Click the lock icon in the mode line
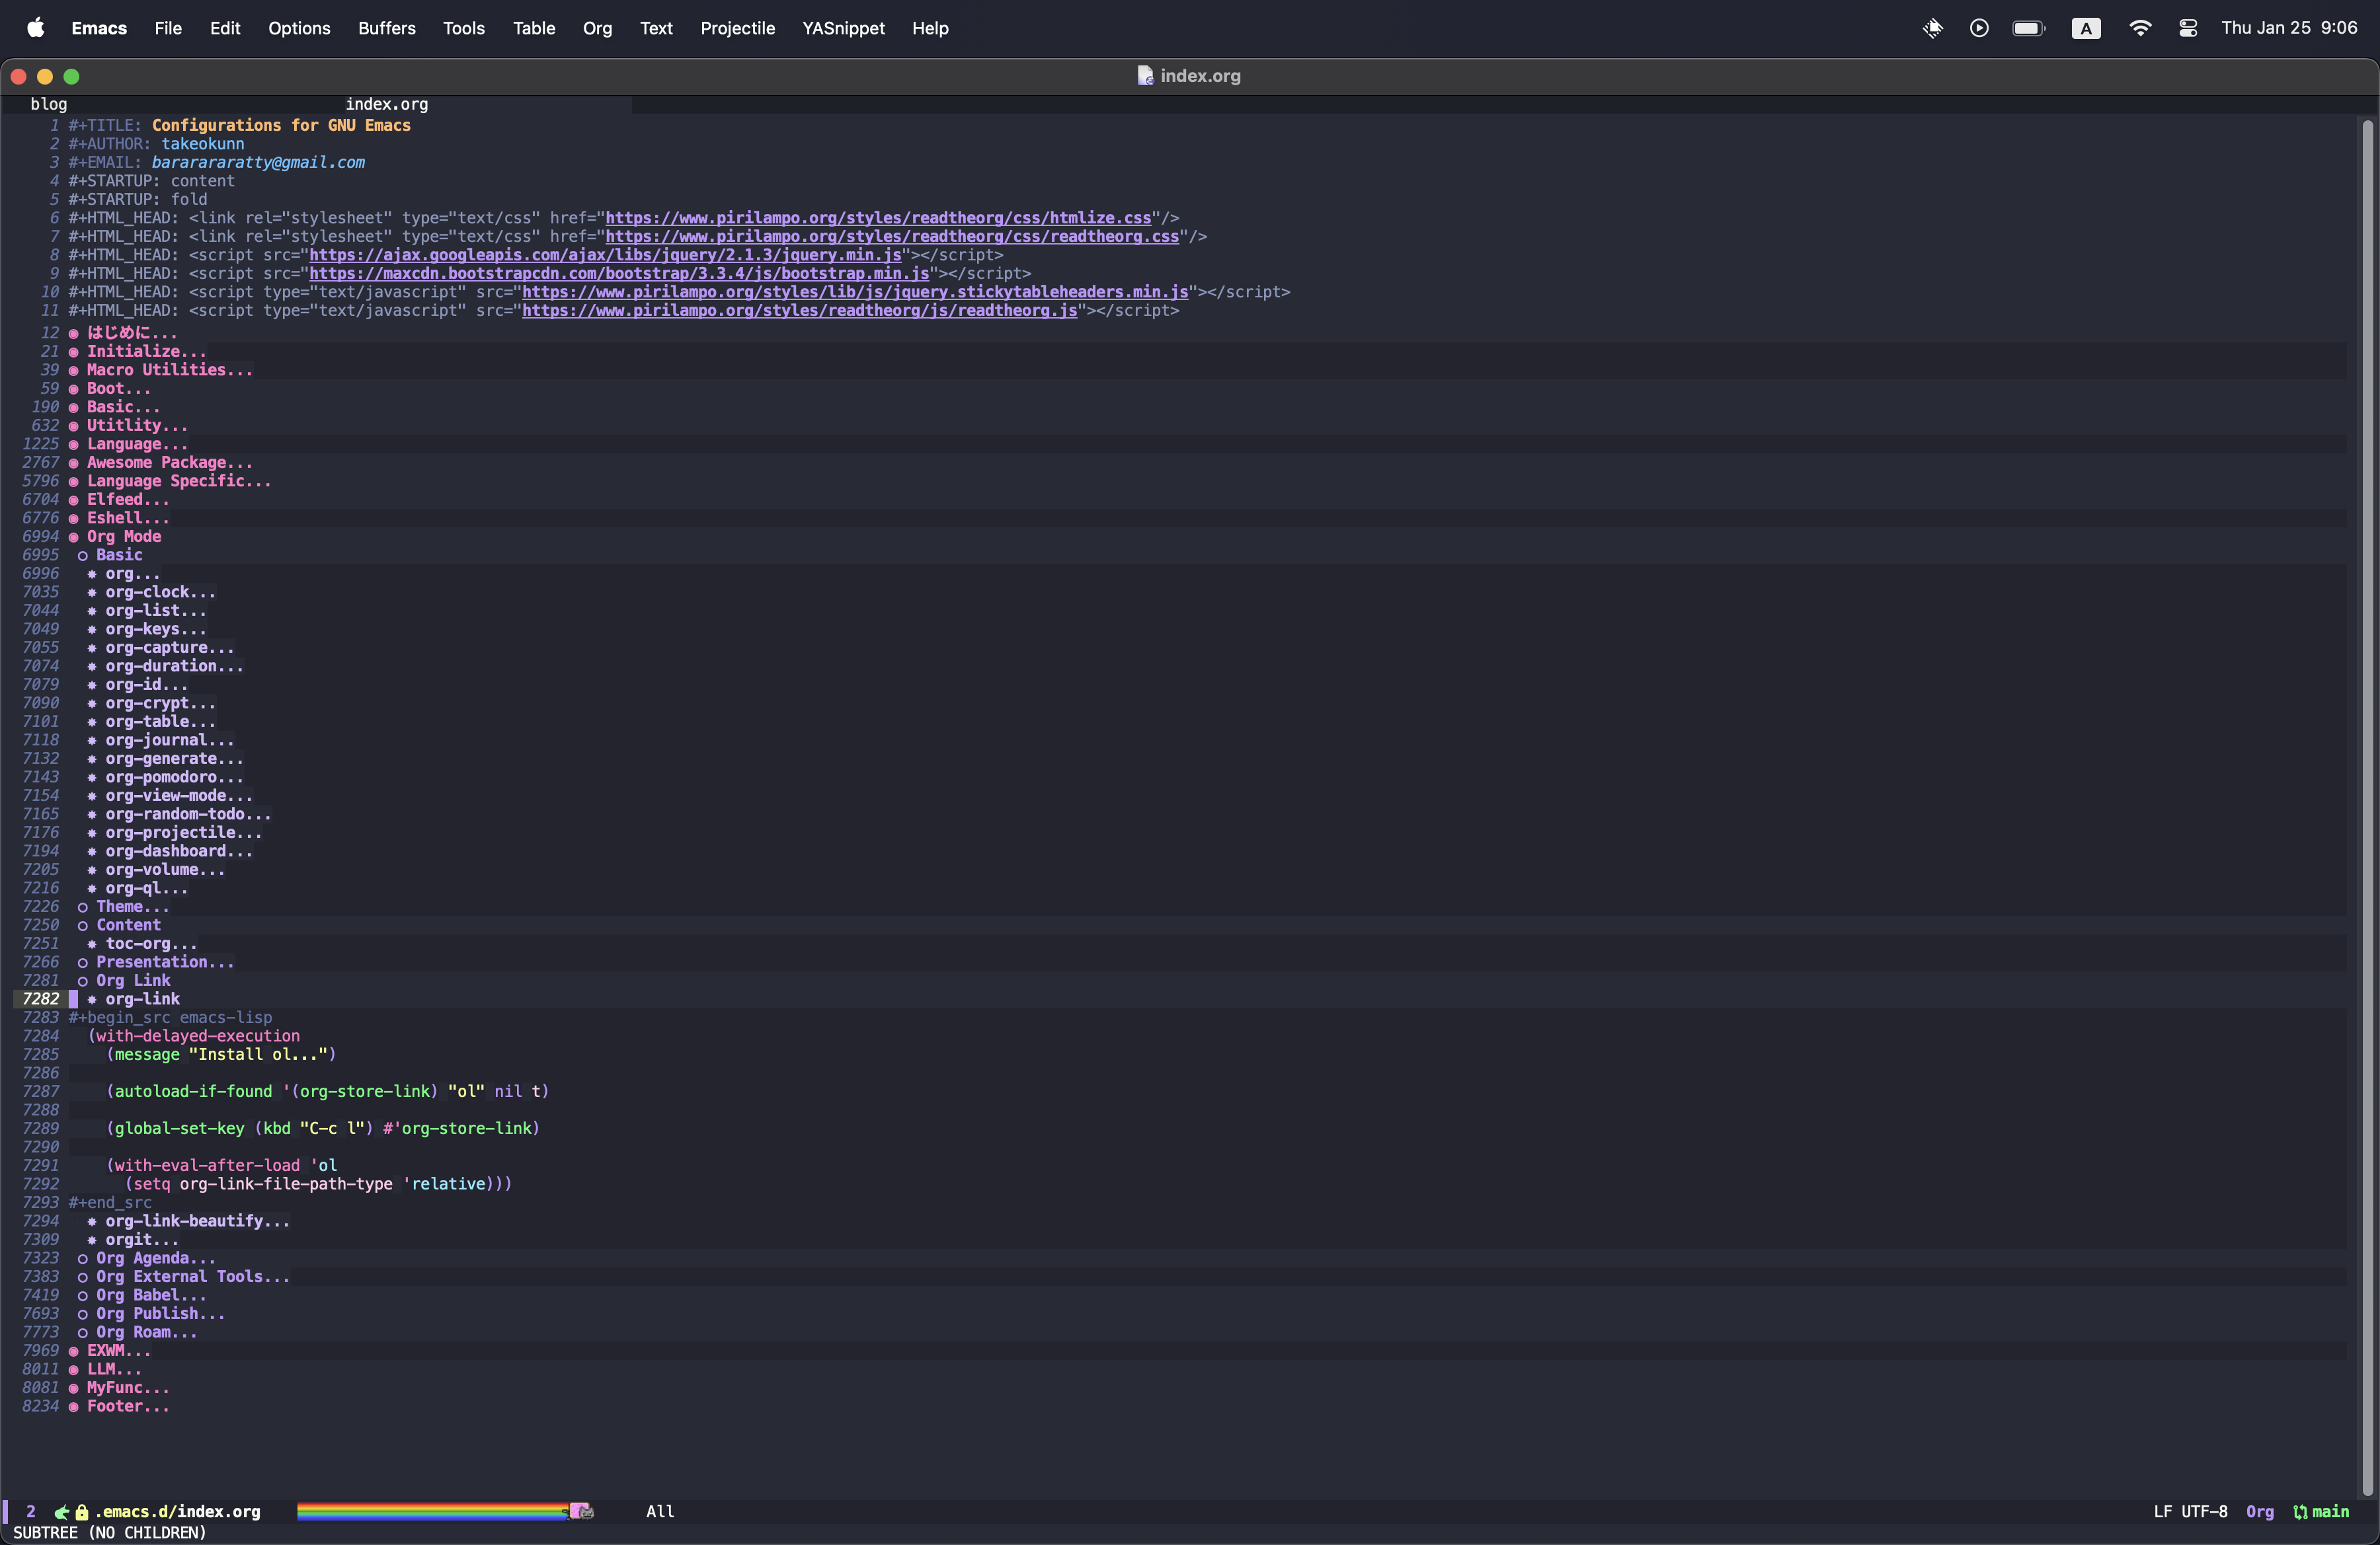2380x1545 pixels. [82, 1512]
